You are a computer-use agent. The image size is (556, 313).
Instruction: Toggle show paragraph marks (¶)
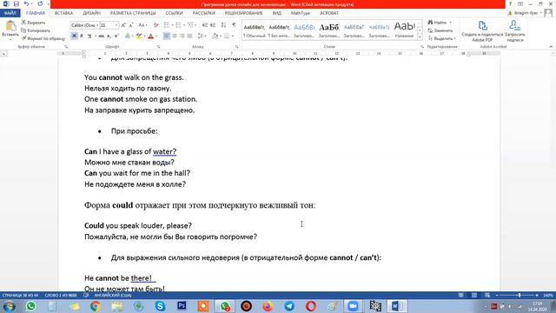[x=234, y=25]
